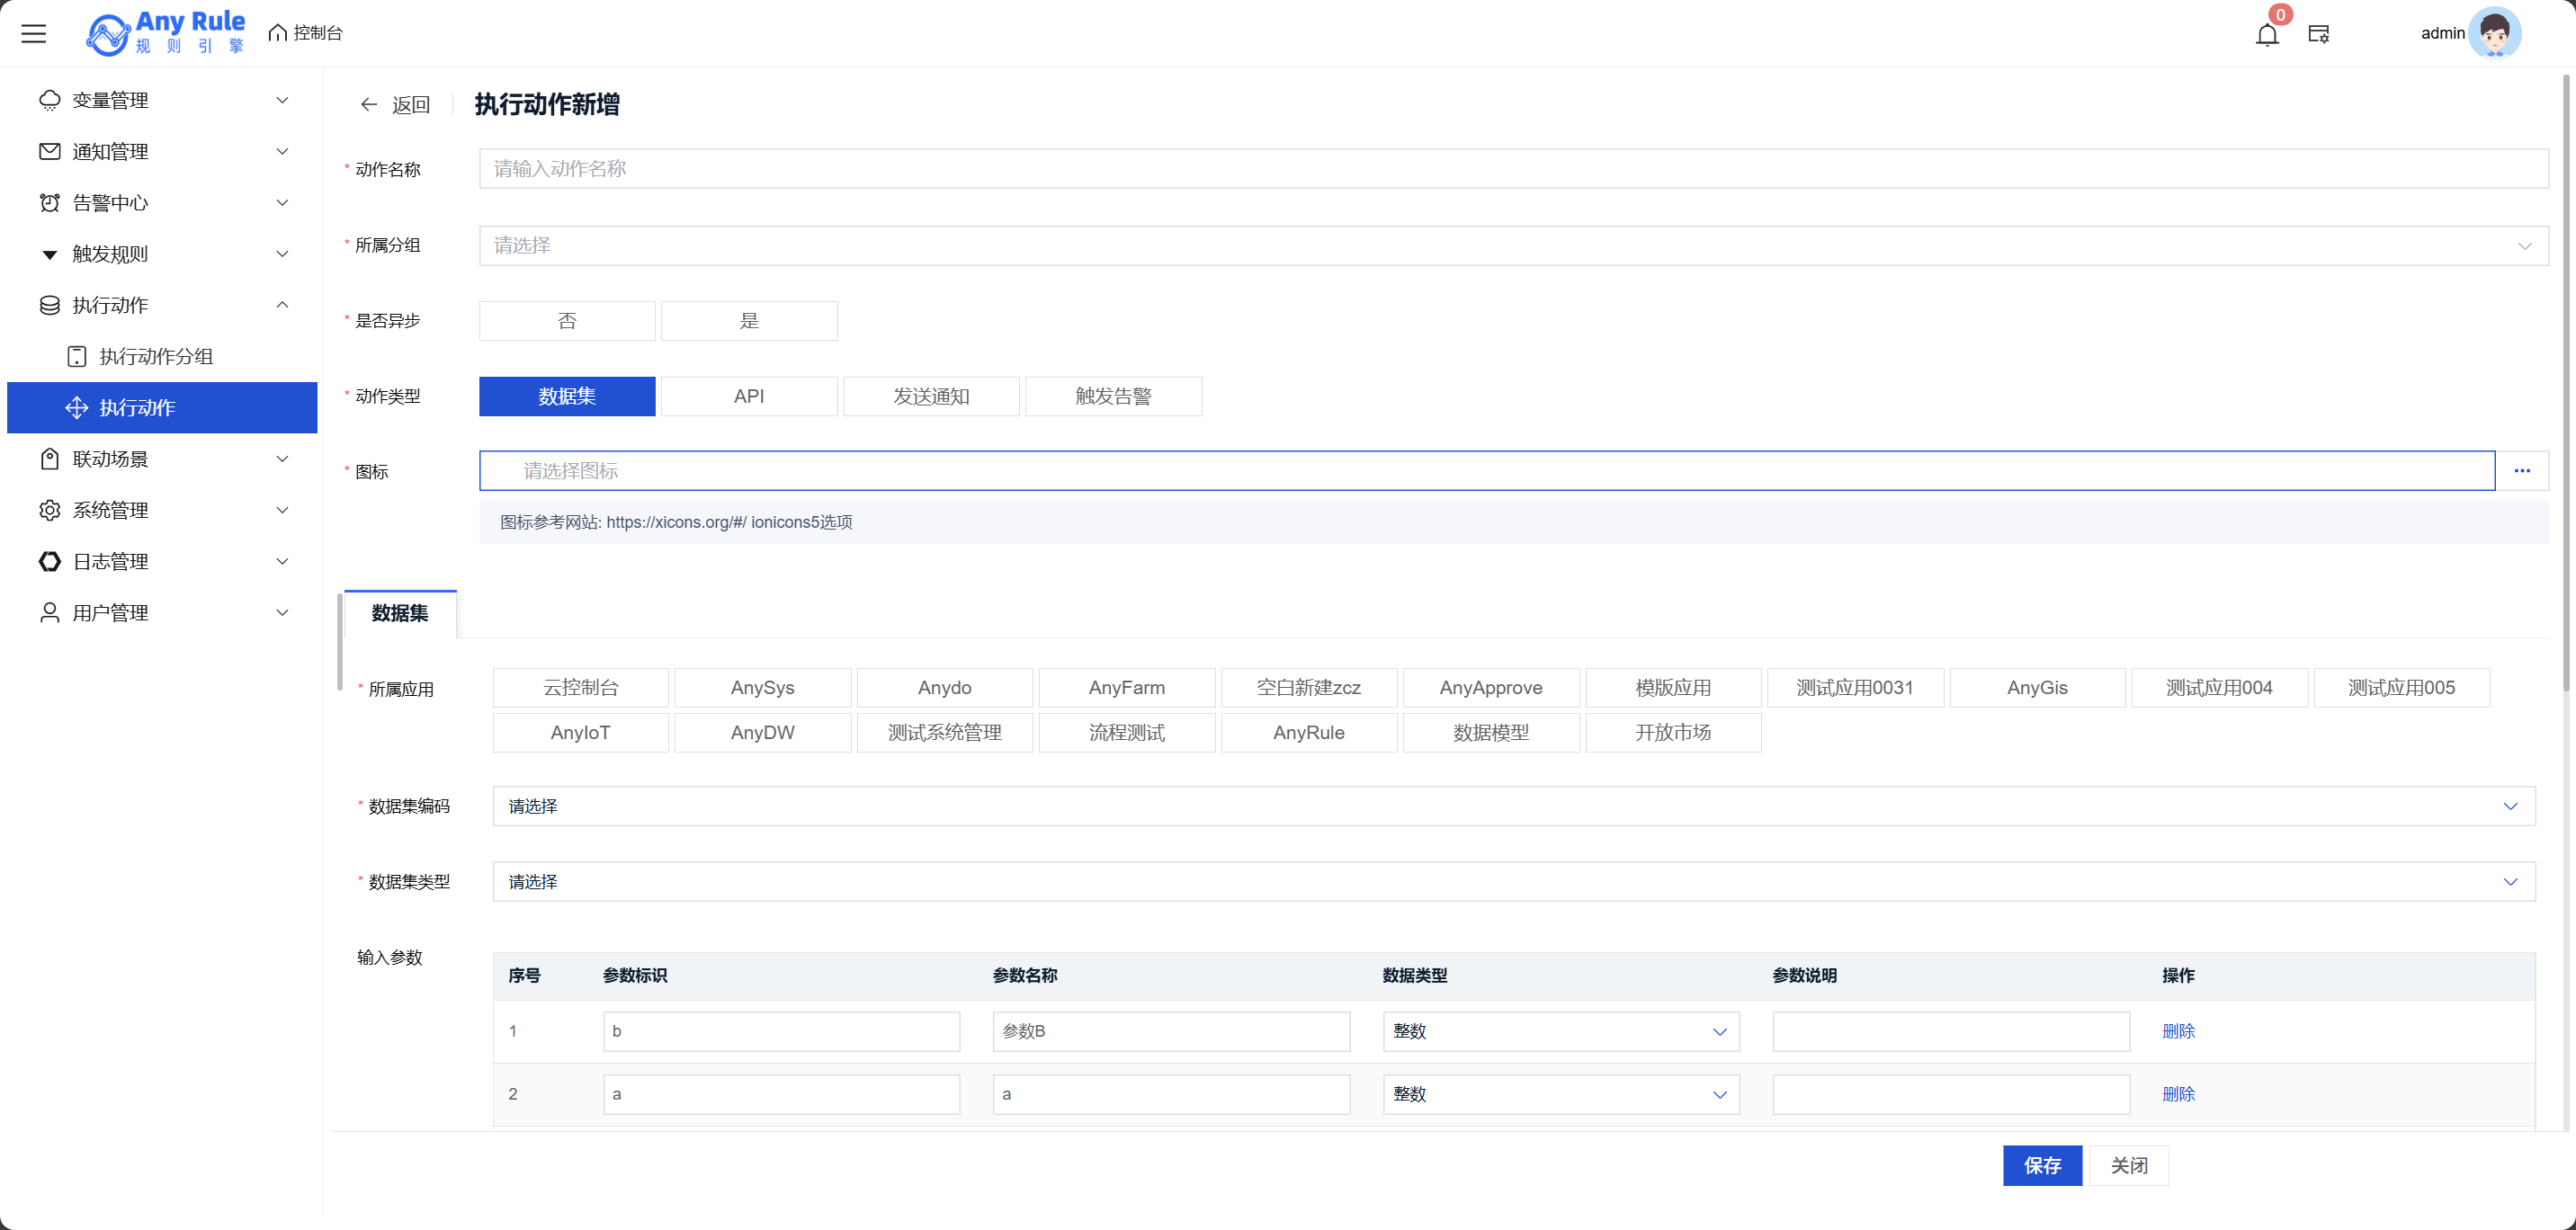The width and height of the screenshot is (2576, 1230).
Task: Click the 动作名称 input field
Action: pos(1513,169)
